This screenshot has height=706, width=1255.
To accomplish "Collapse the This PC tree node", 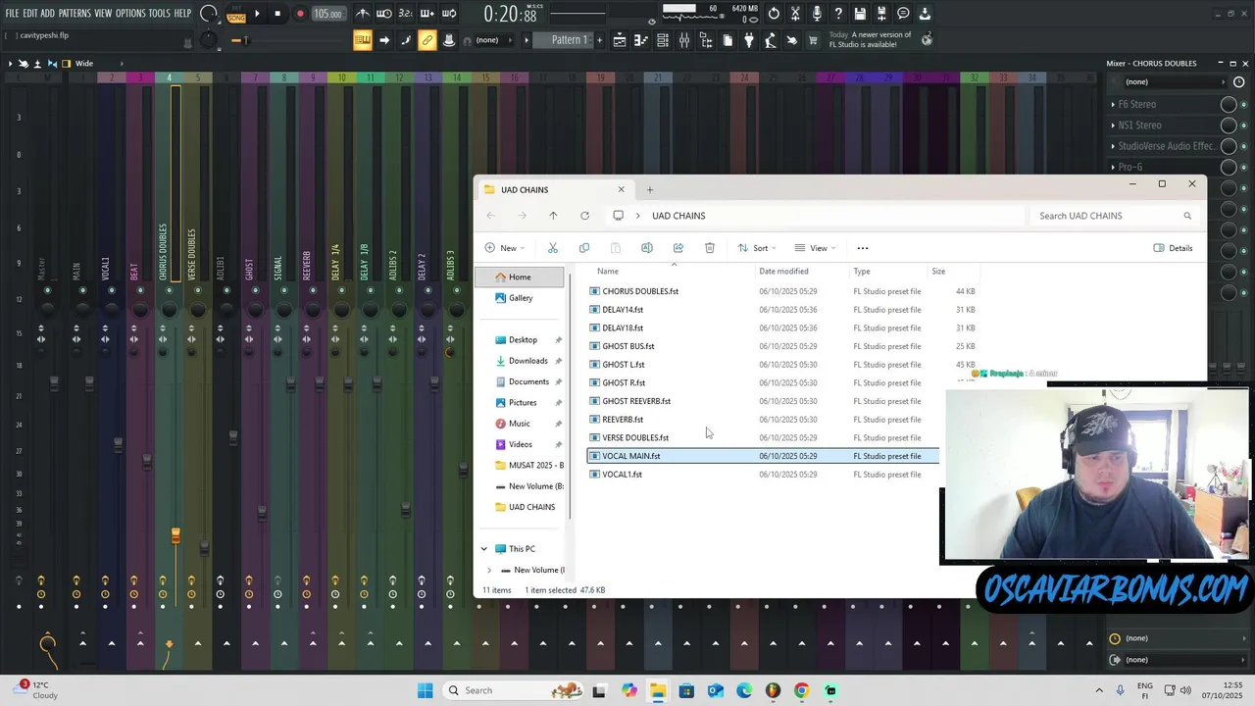I will [x=483, y=549].
